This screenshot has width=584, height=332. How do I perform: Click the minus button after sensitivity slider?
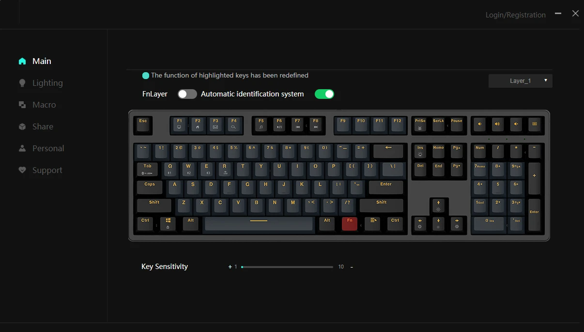pos(352,267)
